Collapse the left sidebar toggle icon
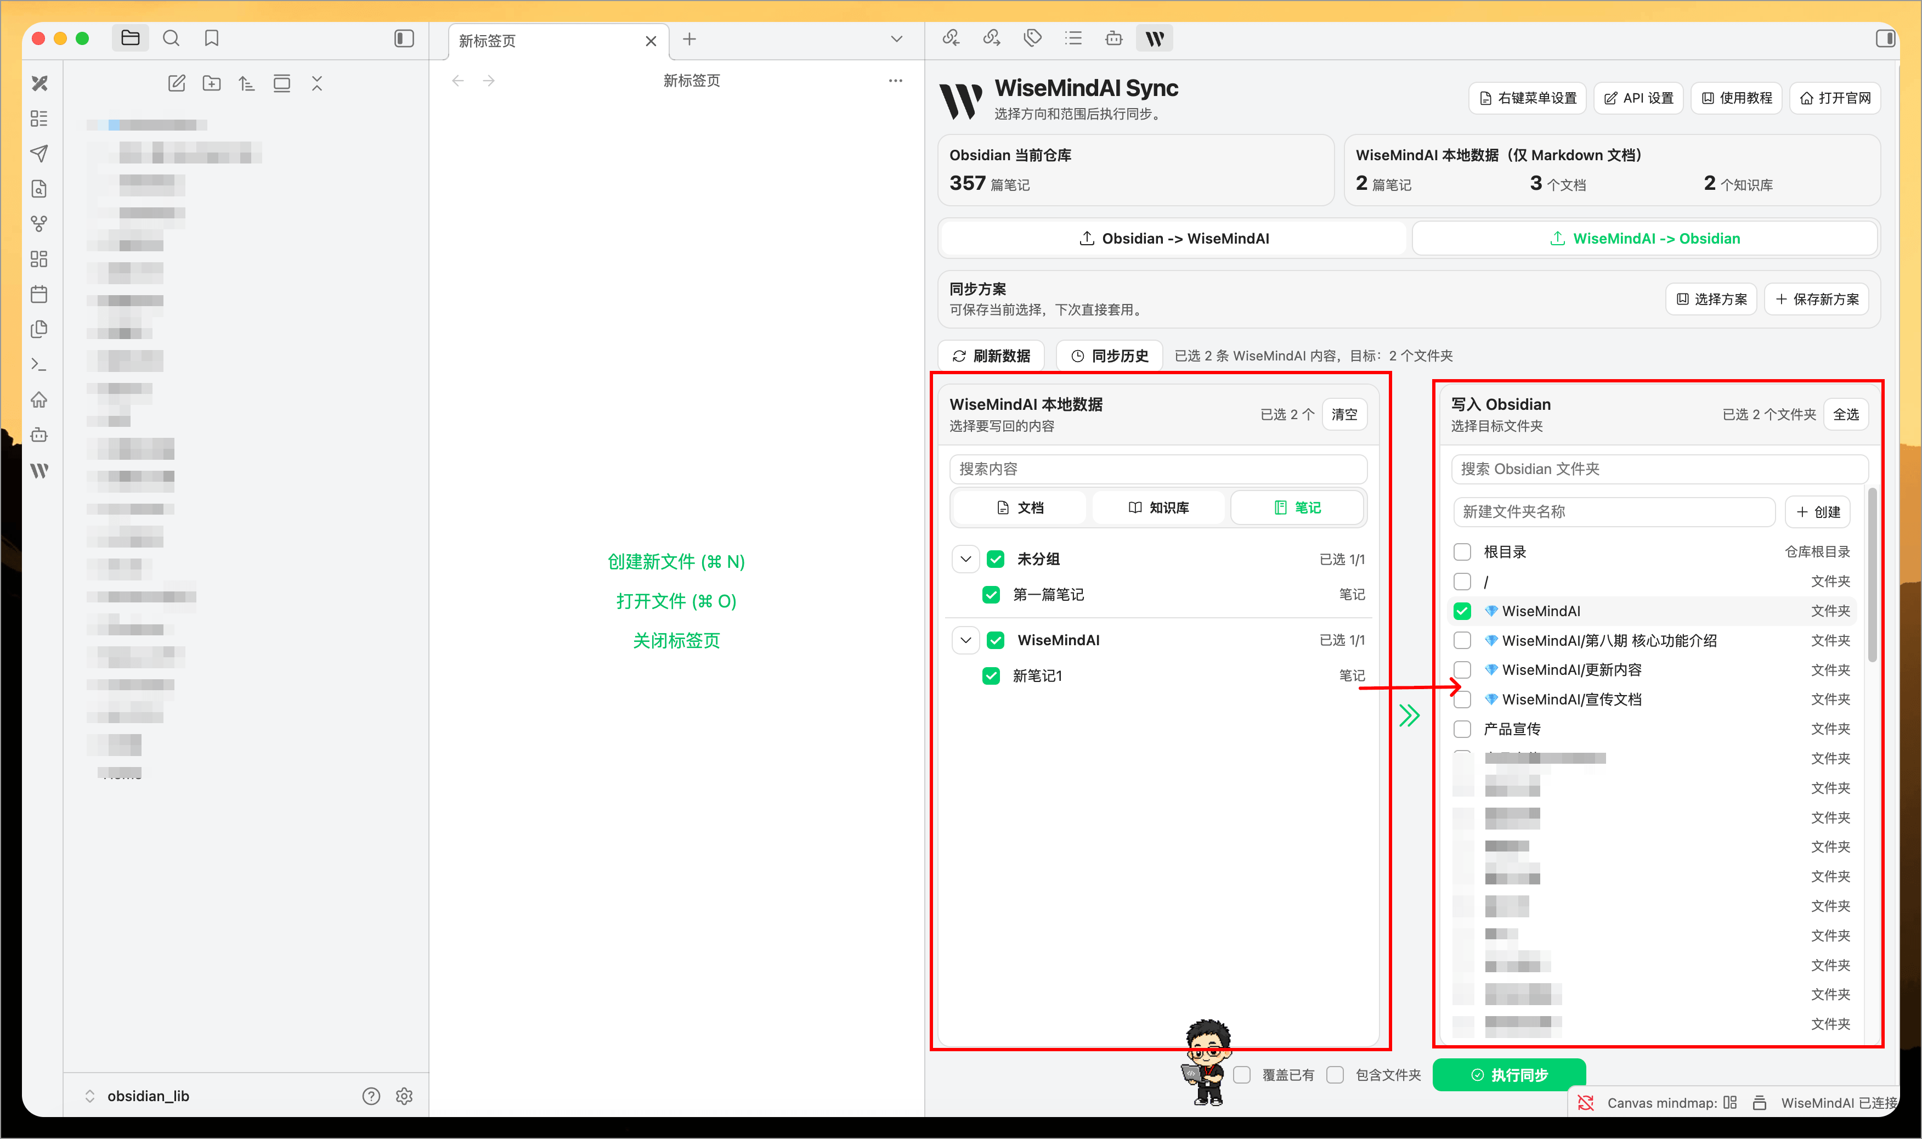This screenshot has width=1922, height=1139. 404,38
